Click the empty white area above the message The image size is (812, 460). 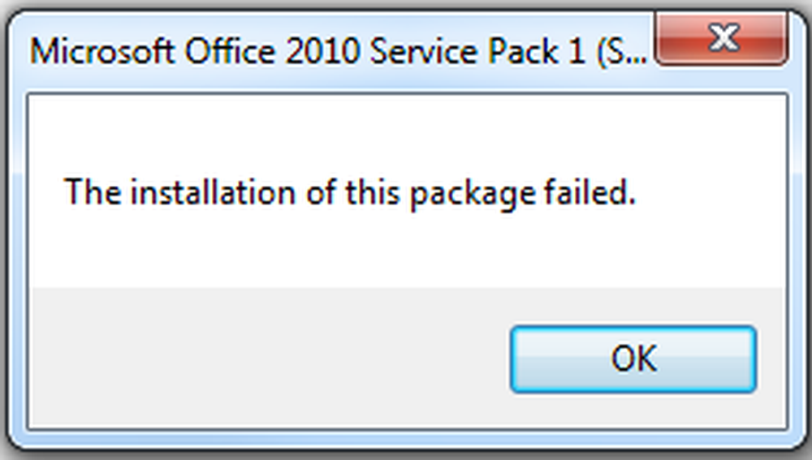tap(408, 132)
